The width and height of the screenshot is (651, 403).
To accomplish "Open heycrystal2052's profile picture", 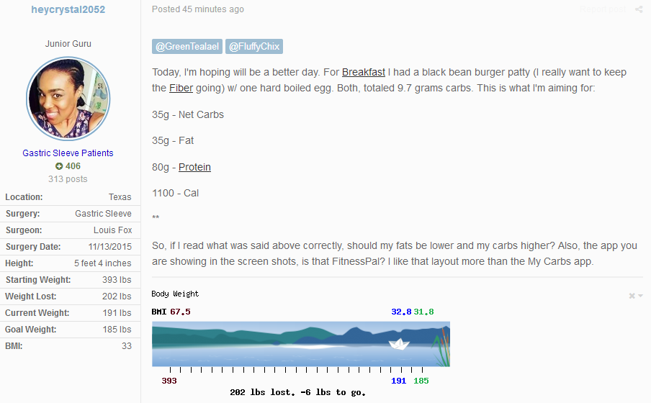I will (68, 99).
